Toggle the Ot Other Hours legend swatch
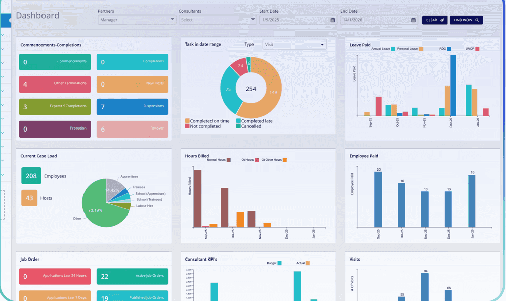This screenshot has height=301, width=506. [x=285, y=160]
